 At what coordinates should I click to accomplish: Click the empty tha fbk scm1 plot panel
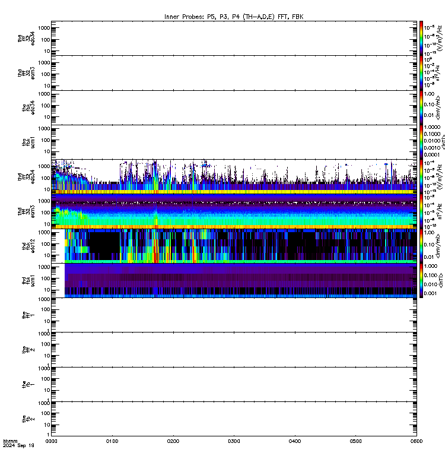coord(234,142)
